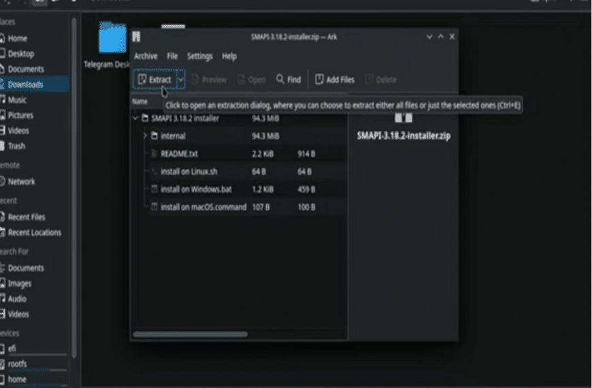Screen dimensions: 592x388
Task: Open the Help menu
Action: tap(229, 56)
